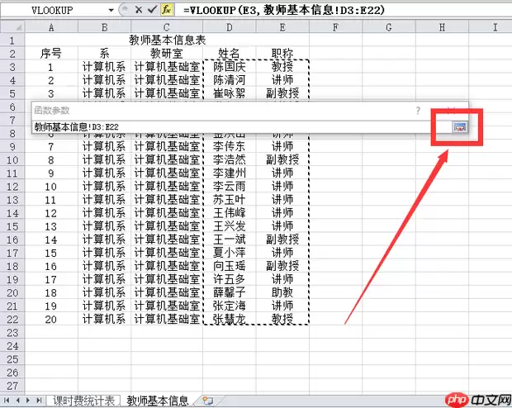Select column C header
Image resolution: width=512 pixels, height=408 pixels.
coord(167,27)
